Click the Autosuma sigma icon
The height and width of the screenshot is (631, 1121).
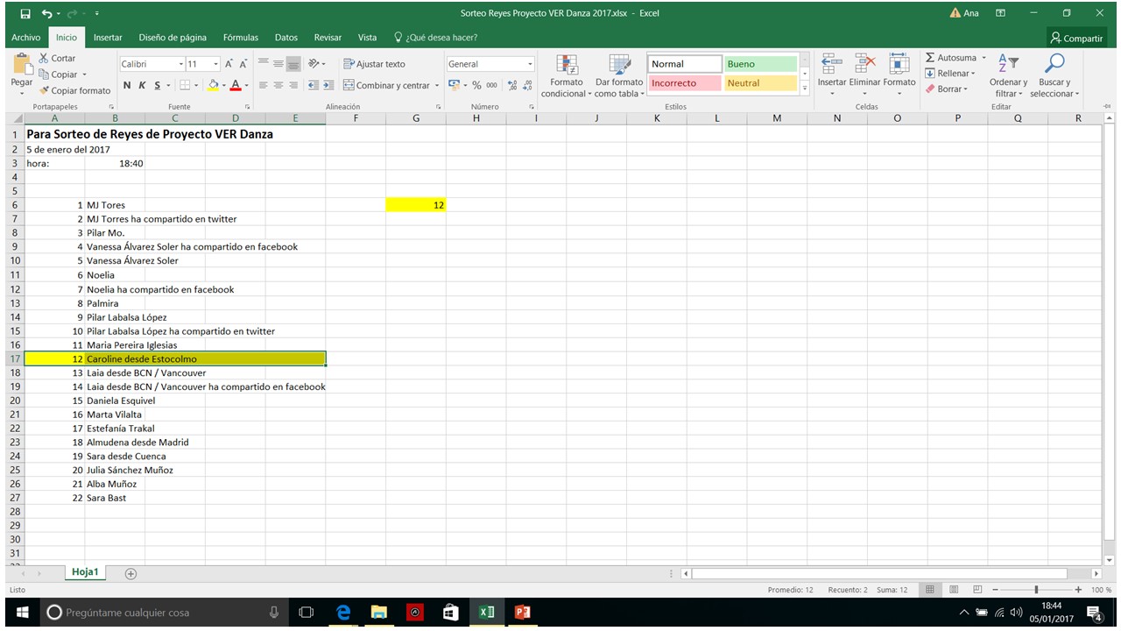pos(930,58)
